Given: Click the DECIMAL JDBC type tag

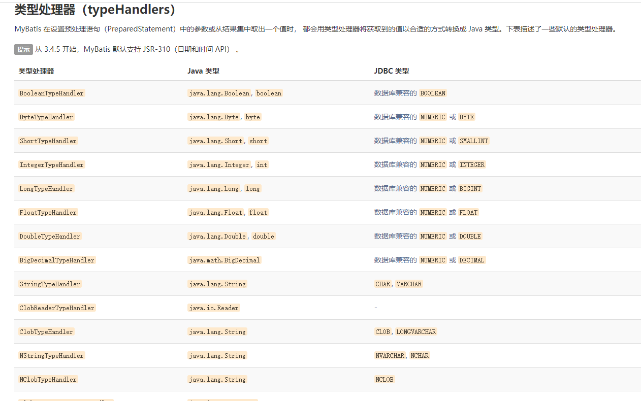Looking at the screenshot, I should [x=472, y=260].
